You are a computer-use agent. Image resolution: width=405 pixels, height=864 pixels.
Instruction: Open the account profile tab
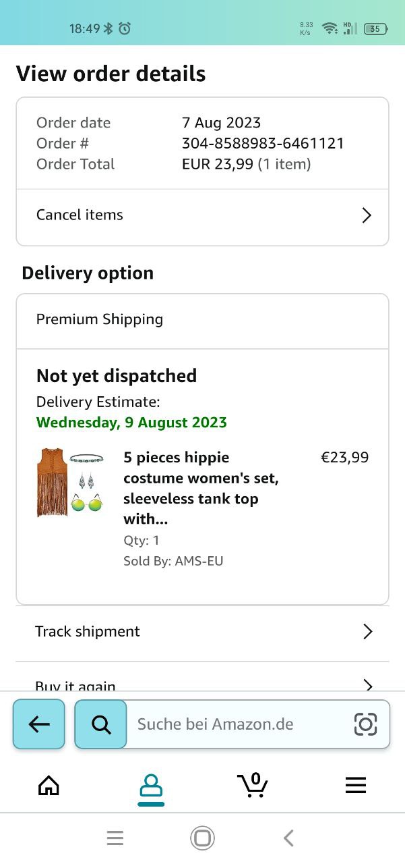point(150,786)
